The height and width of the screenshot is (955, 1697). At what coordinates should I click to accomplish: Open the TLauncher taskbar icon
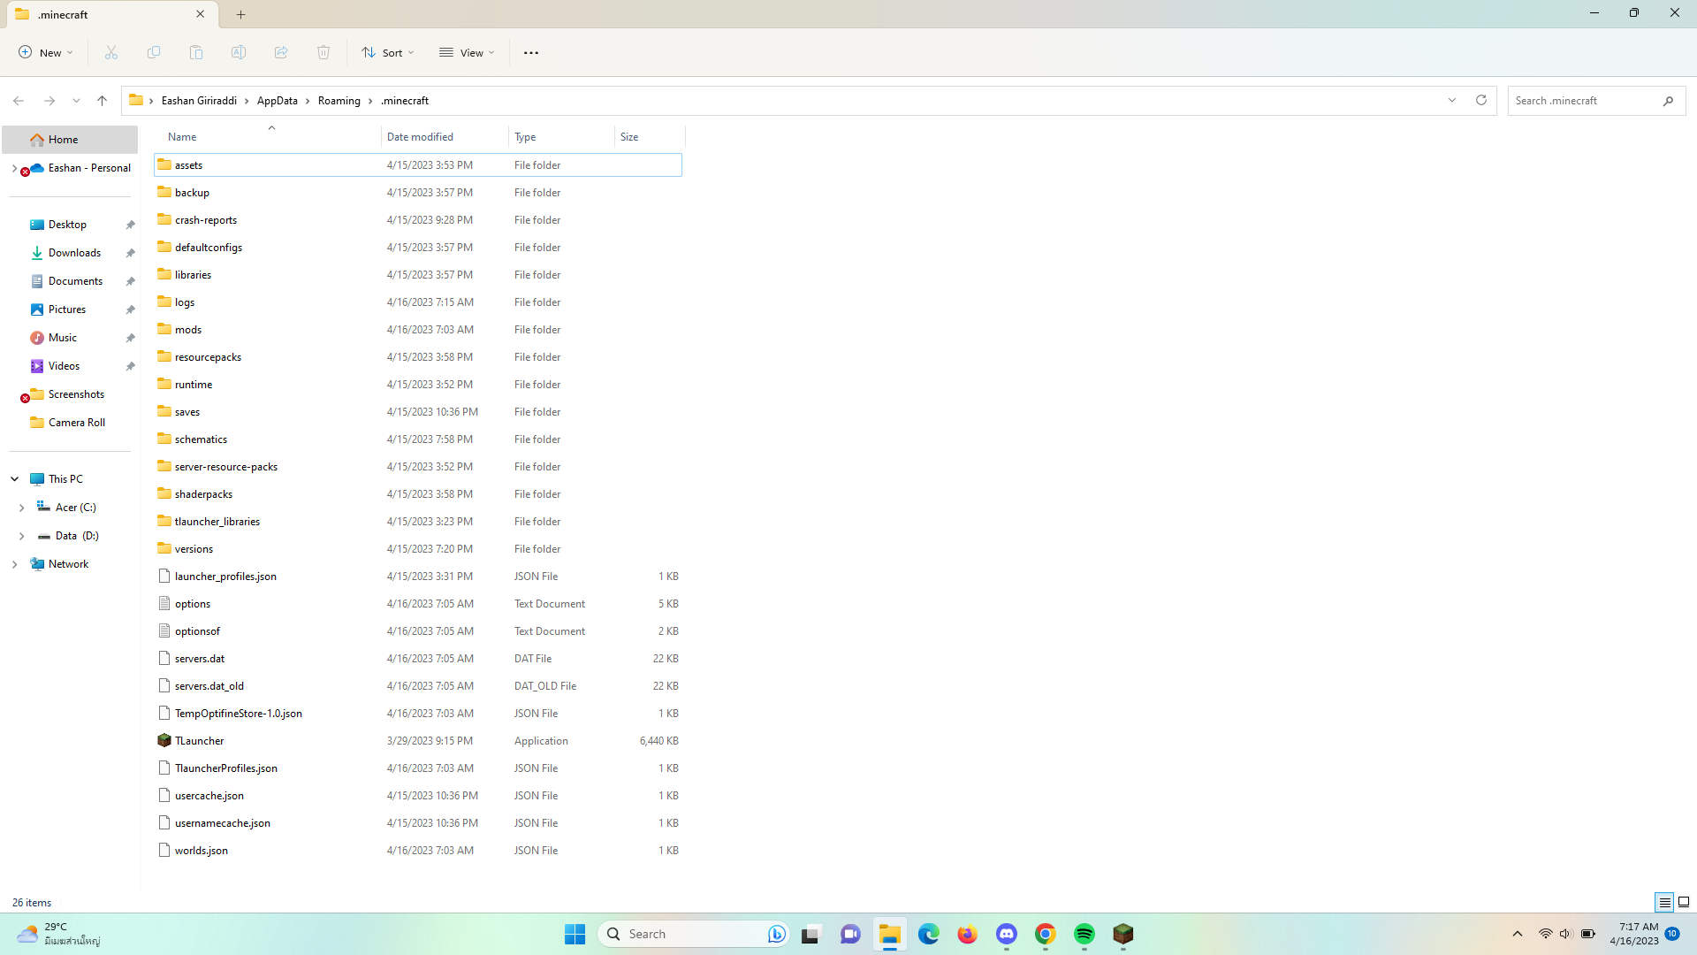1123,934
